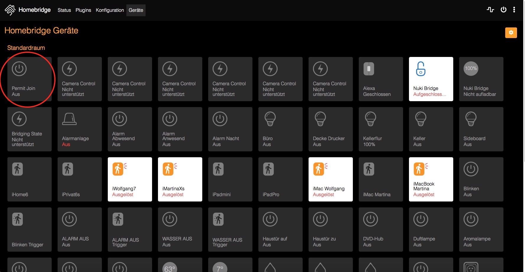The height and width of the screenshot is (272, 525).
Task: Click the Homebridge logo icon
Action: pyautogui.click(x=10, y=10)
